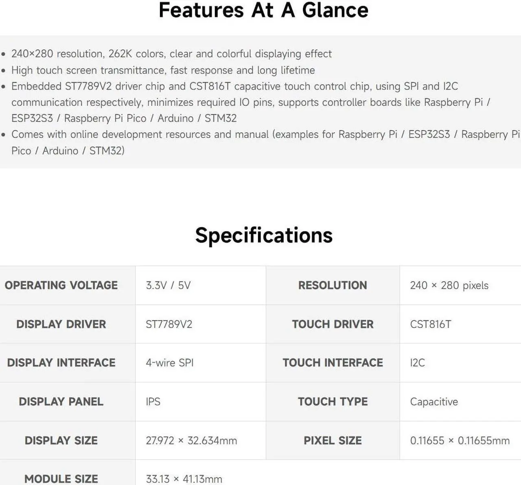Select the TOUCH INTERFACE label cell

point(333,363)
